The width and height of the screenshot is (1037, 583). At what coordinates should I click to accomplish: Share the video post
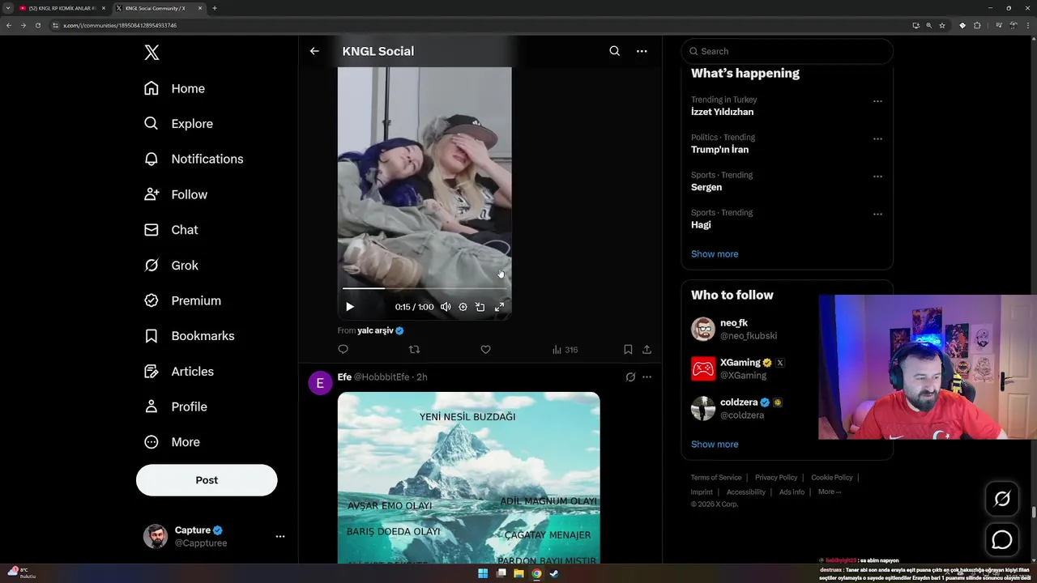647,350
